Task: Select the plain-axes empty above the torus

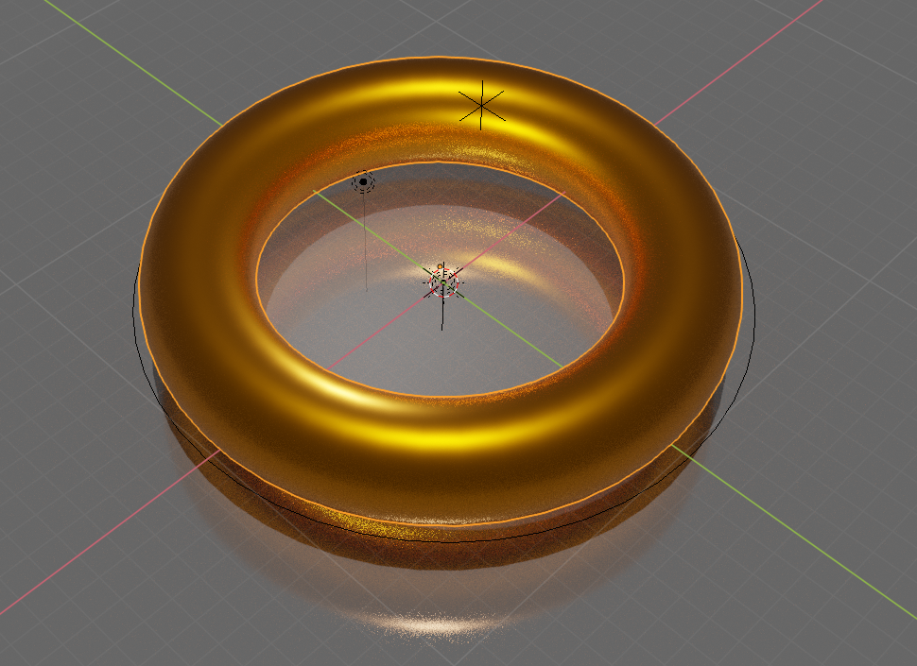Action: 481,105
